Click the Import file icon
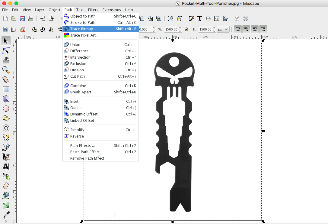The image size is (328, 224). click(x=43, y=18)
